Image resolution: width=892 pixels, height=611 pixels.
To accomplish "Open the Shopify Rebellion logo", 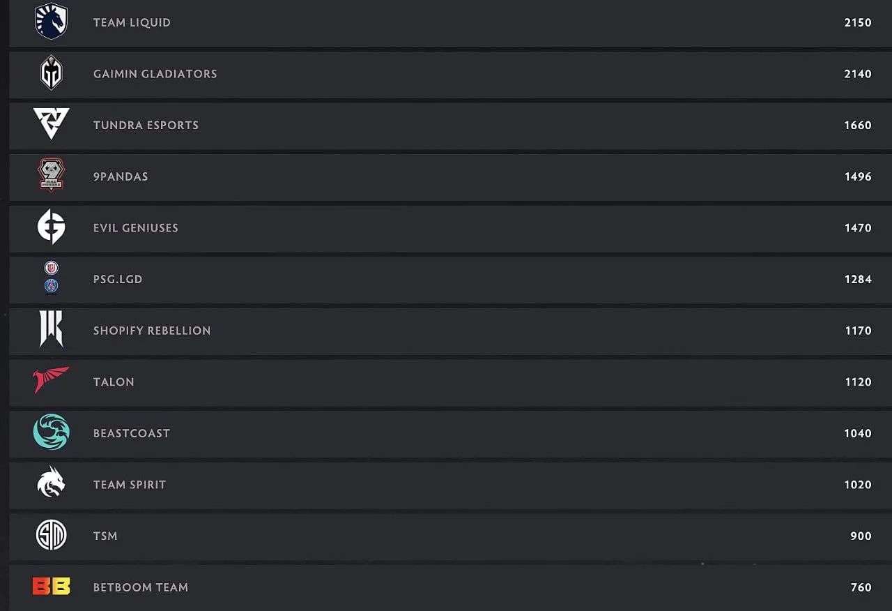I will [51, 329].
